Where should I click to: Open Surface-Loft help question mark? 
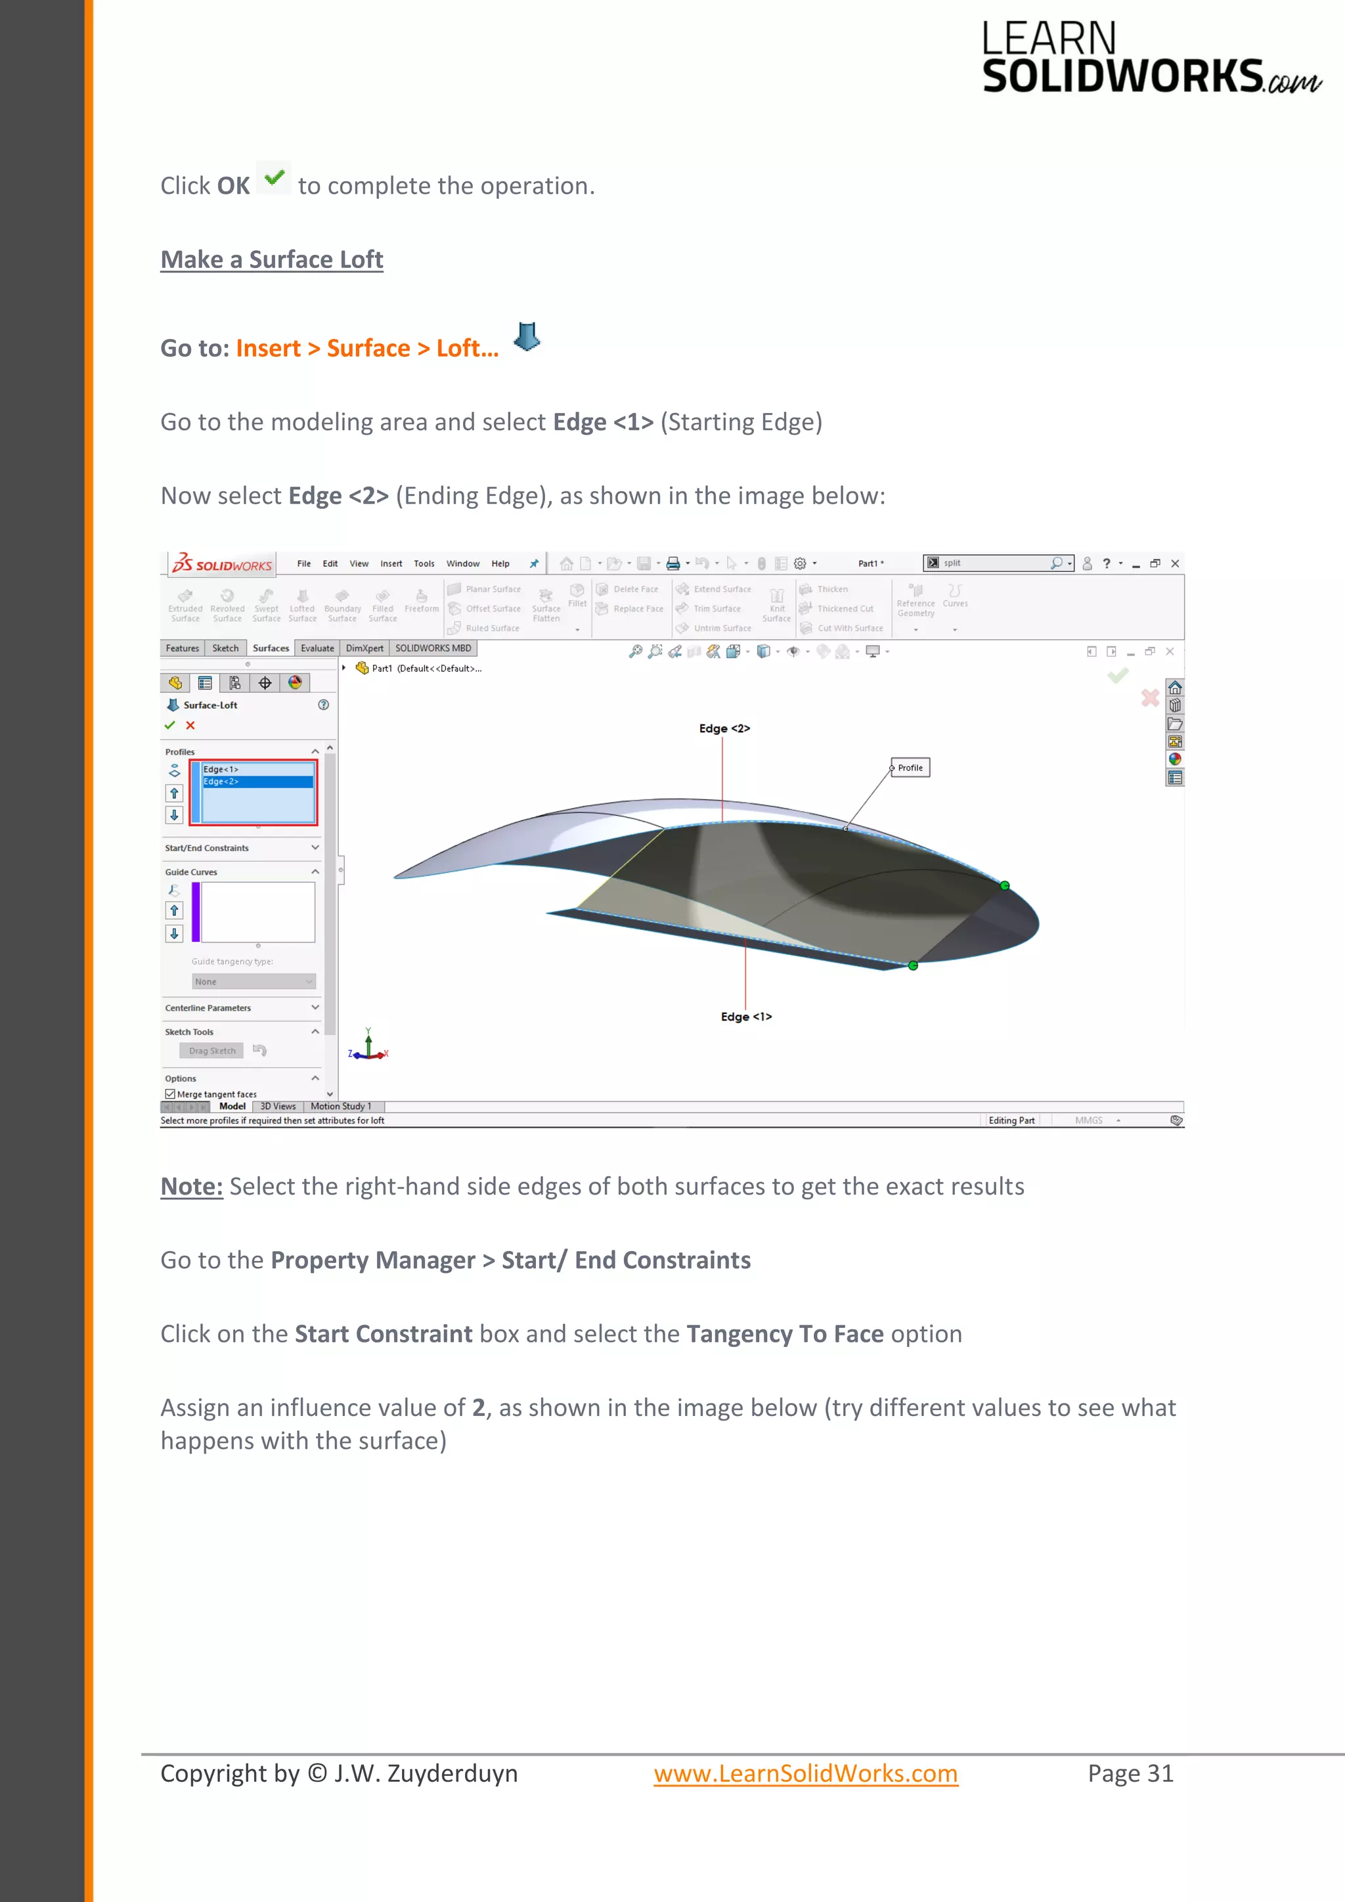click(324, 705)
